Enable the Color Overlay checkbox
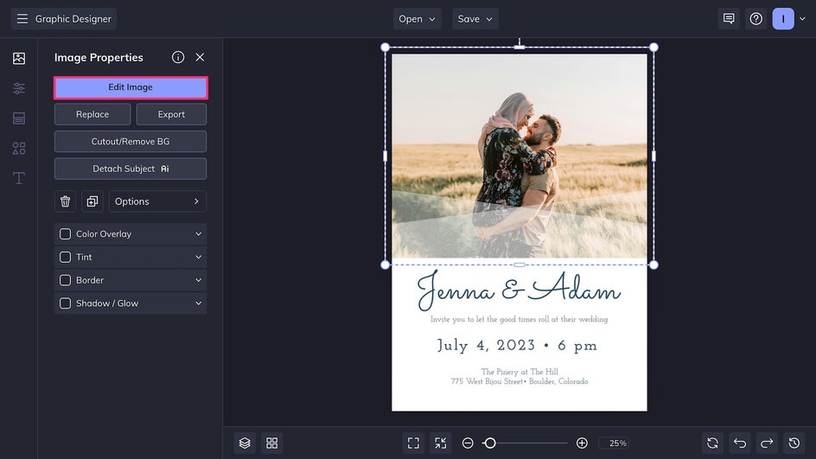This screenshot has width=816, height=459. (65, 234)
